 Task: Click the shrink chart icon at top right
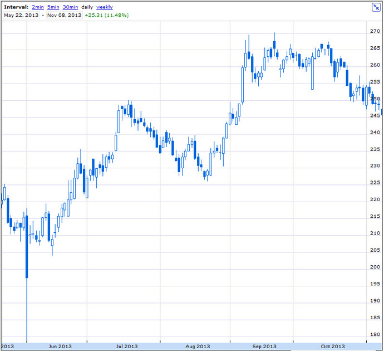(376, 7)
